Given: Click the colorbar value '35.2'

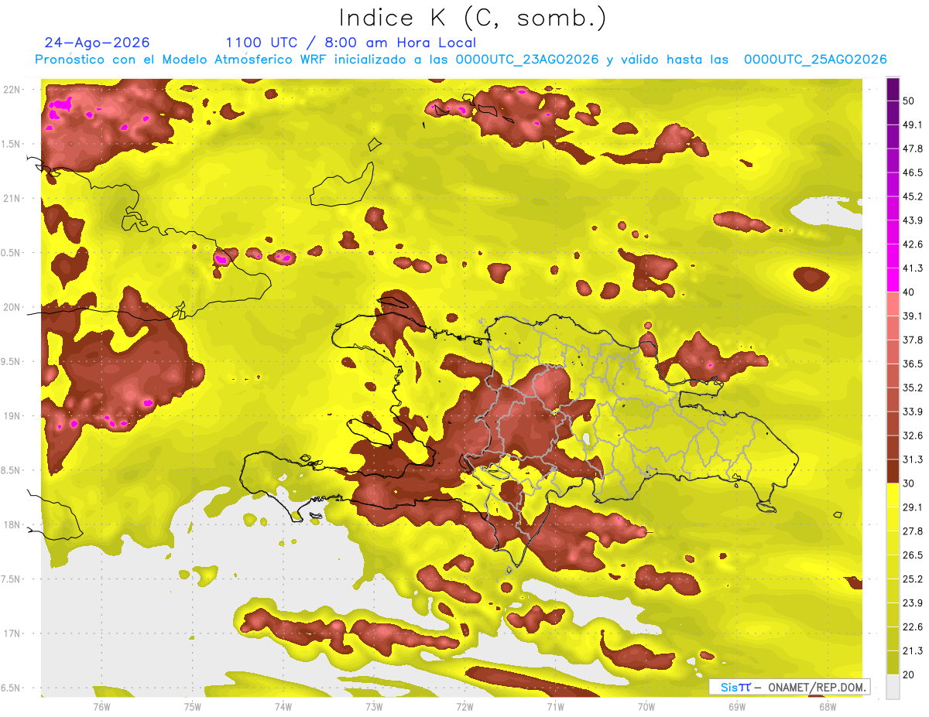Looking at the screenshot, I should 913,388.
